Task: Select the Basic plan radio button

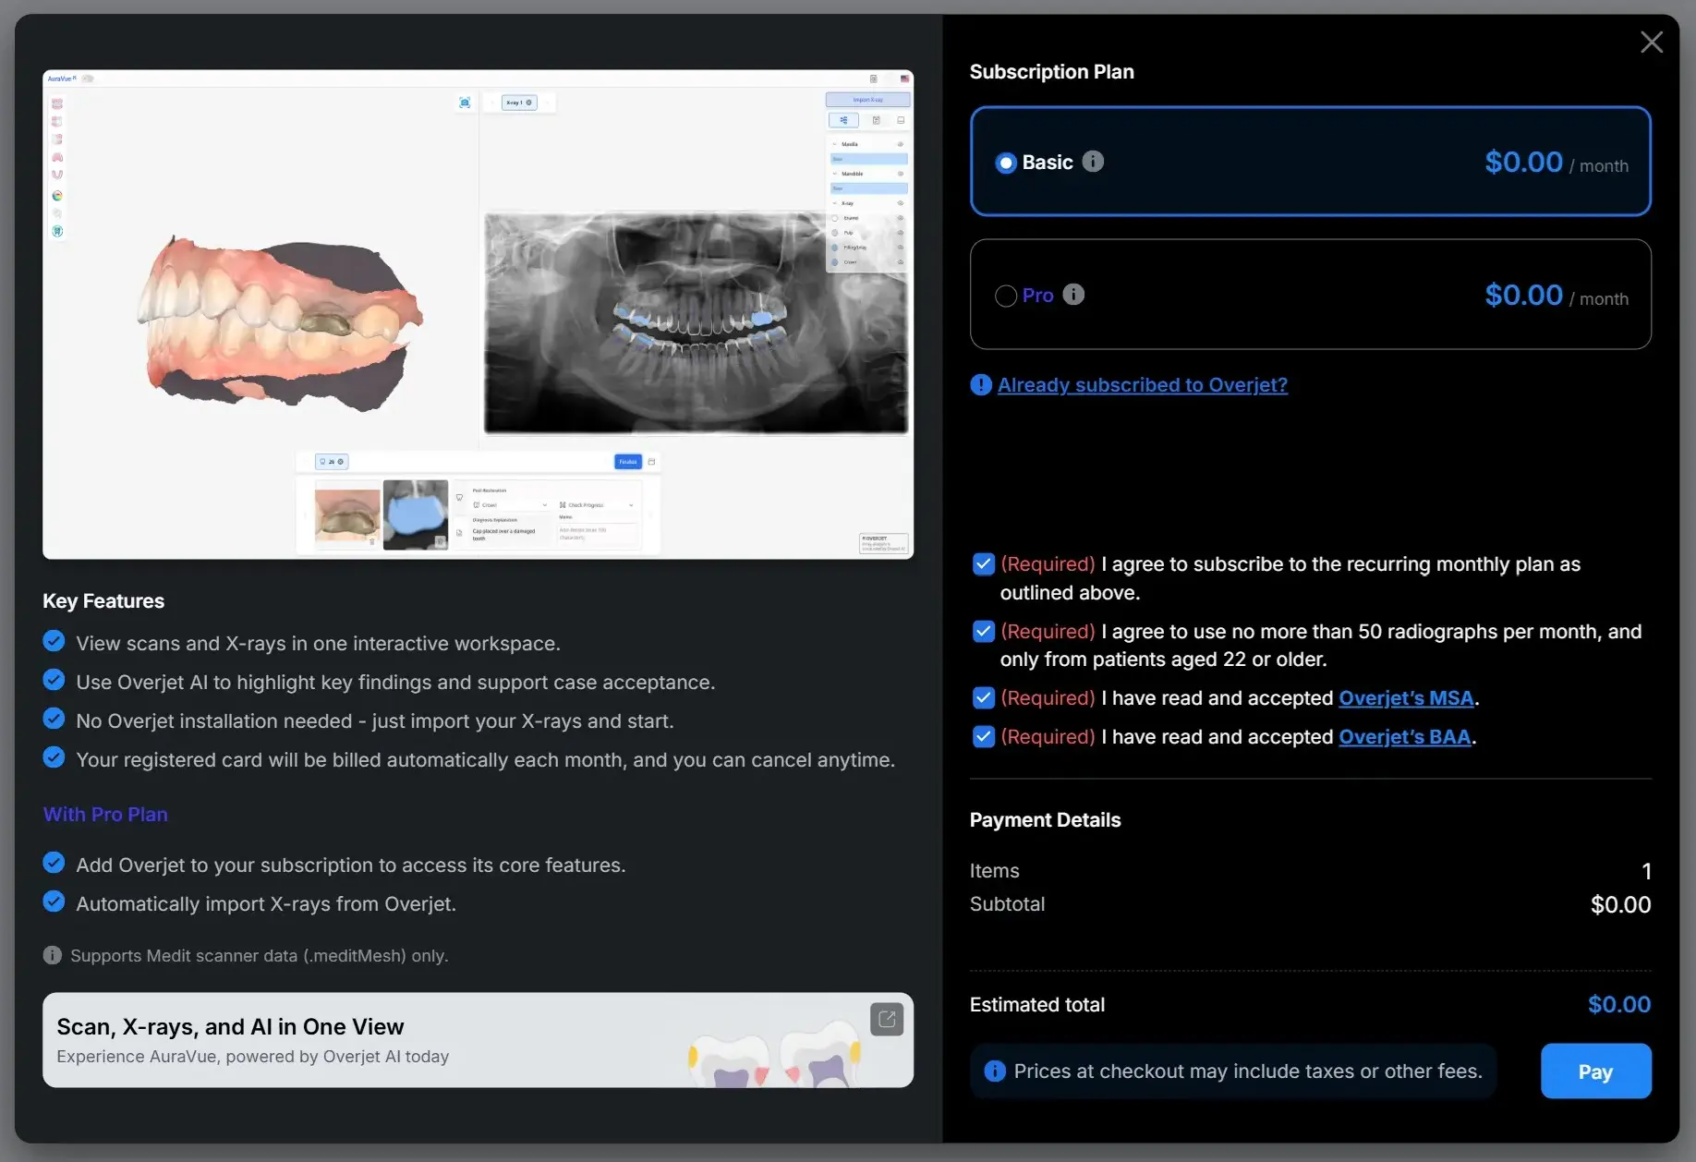Action: (x=1006, y=163)
